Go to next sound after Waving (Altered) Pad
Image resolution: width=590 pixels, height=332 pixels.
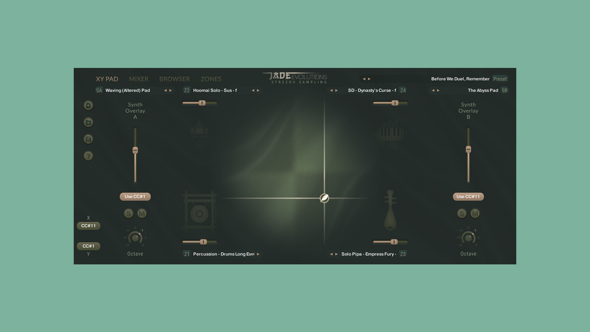point(171,91)
